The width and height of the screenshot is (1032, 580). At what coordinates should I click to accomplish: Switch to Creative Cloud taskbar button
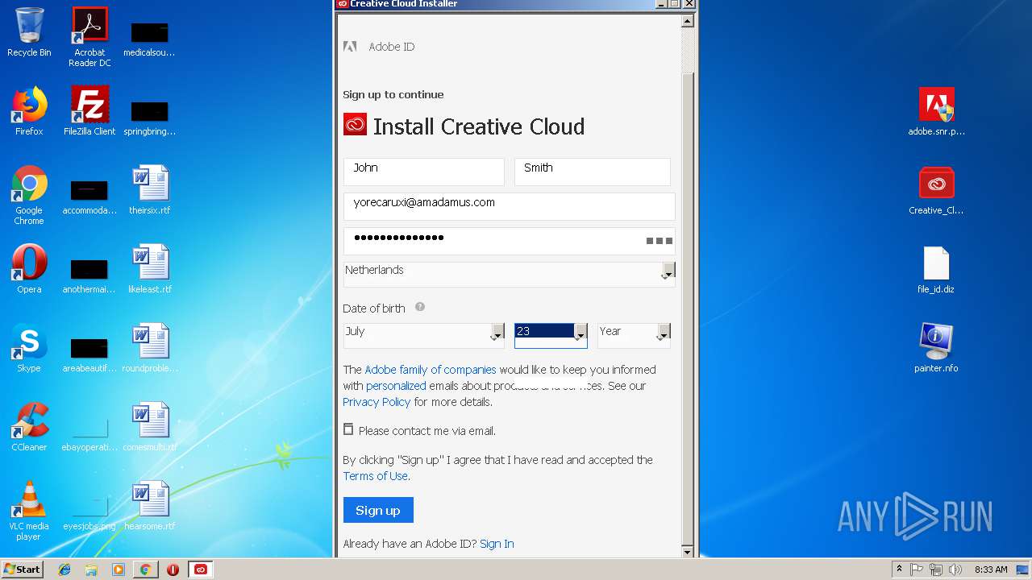tap(201, 570)
